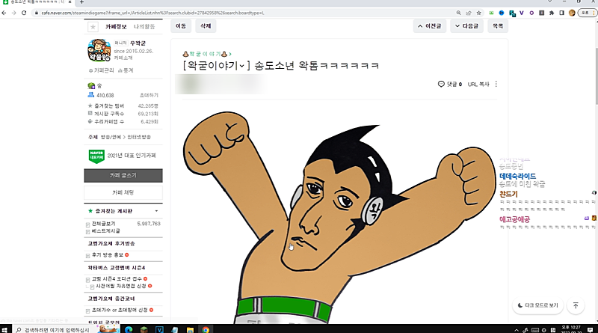This screenshot has width=598, height=333.
Task: Click the article more-options kebab icon
Action: click(x=496, y=84)
